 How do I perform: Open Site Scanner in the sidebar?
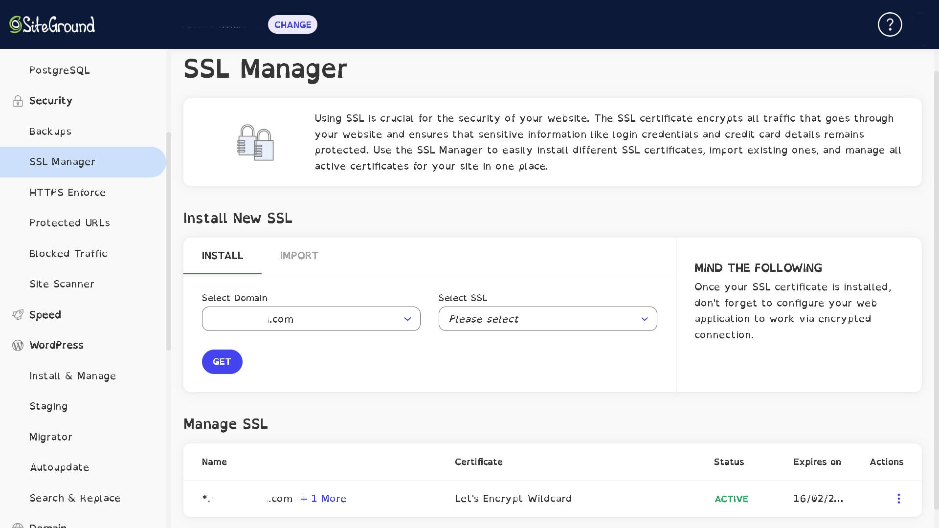62,284
